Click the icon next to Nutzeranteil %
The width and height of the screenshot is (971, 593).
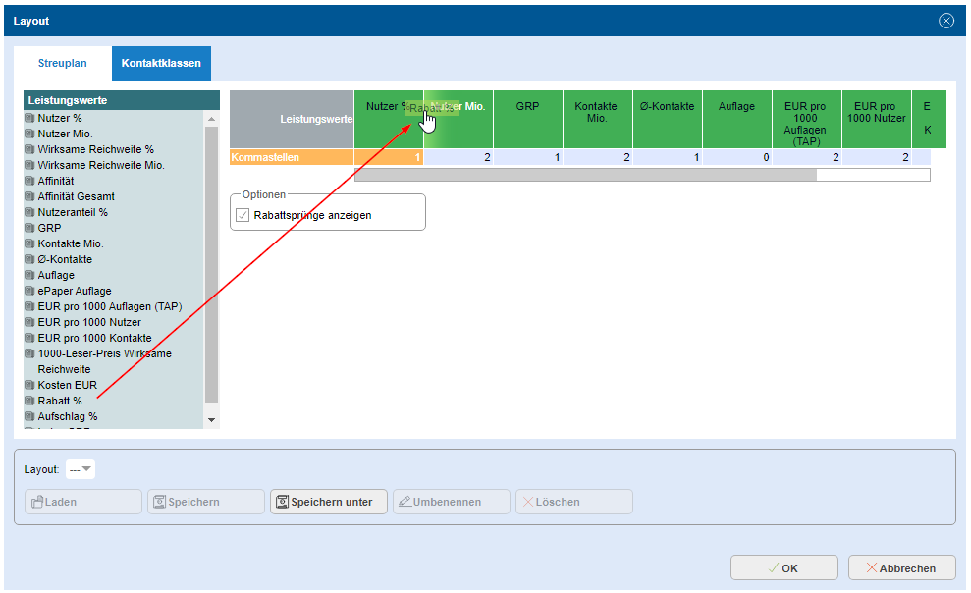(29, 212)
